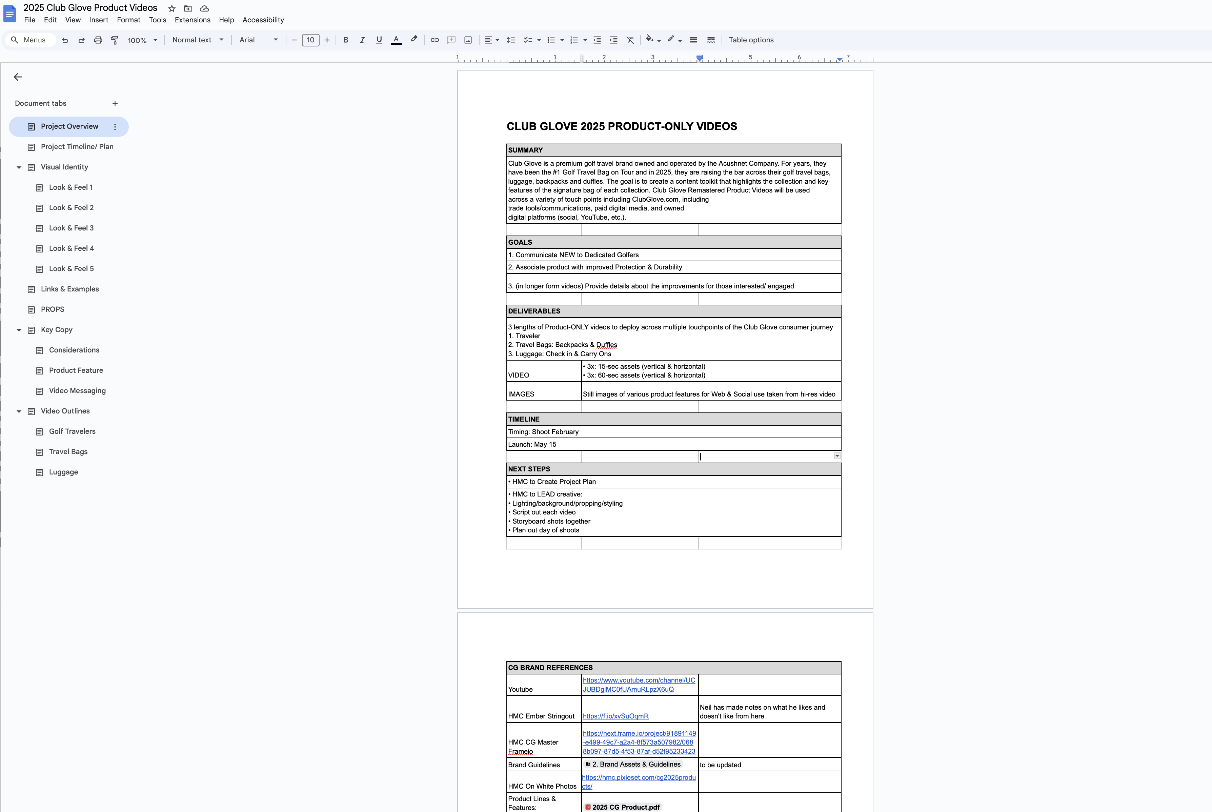The height and width of the screenshot is (812, 1212).
Task: Toggle Italic formatting
Action: pyautogui.click(x=362, y=40)
